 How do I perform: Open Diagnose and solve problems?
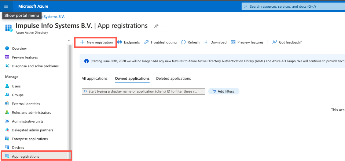click(x=36, y=66)
